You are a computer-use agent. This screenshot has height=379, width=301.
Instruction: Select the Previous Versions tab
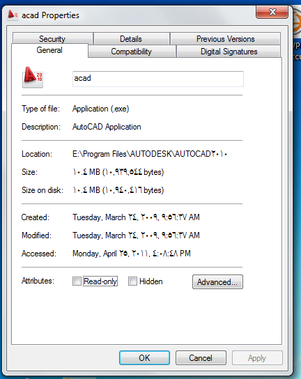tap(225, 38)
